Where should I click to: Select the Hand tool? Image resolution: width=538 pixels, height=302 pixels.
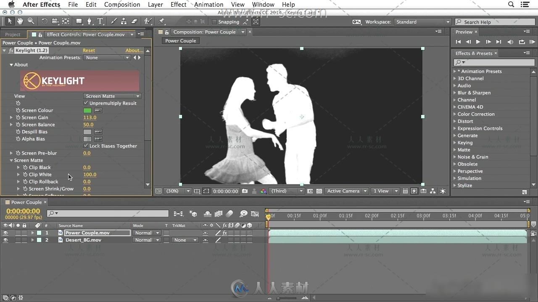tap(20, 21)
